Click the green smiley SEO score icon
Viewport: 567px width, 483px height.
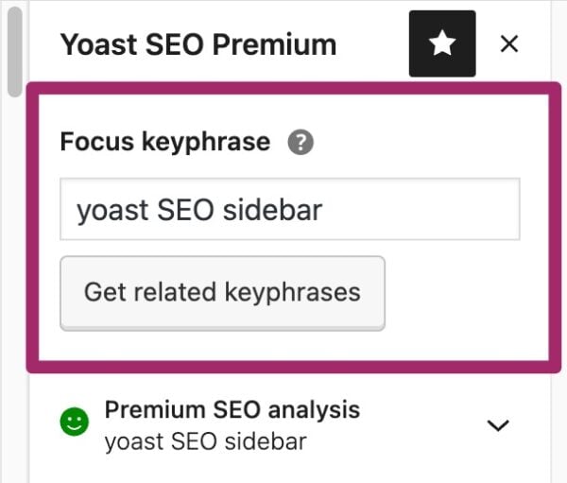pos(75,424)
